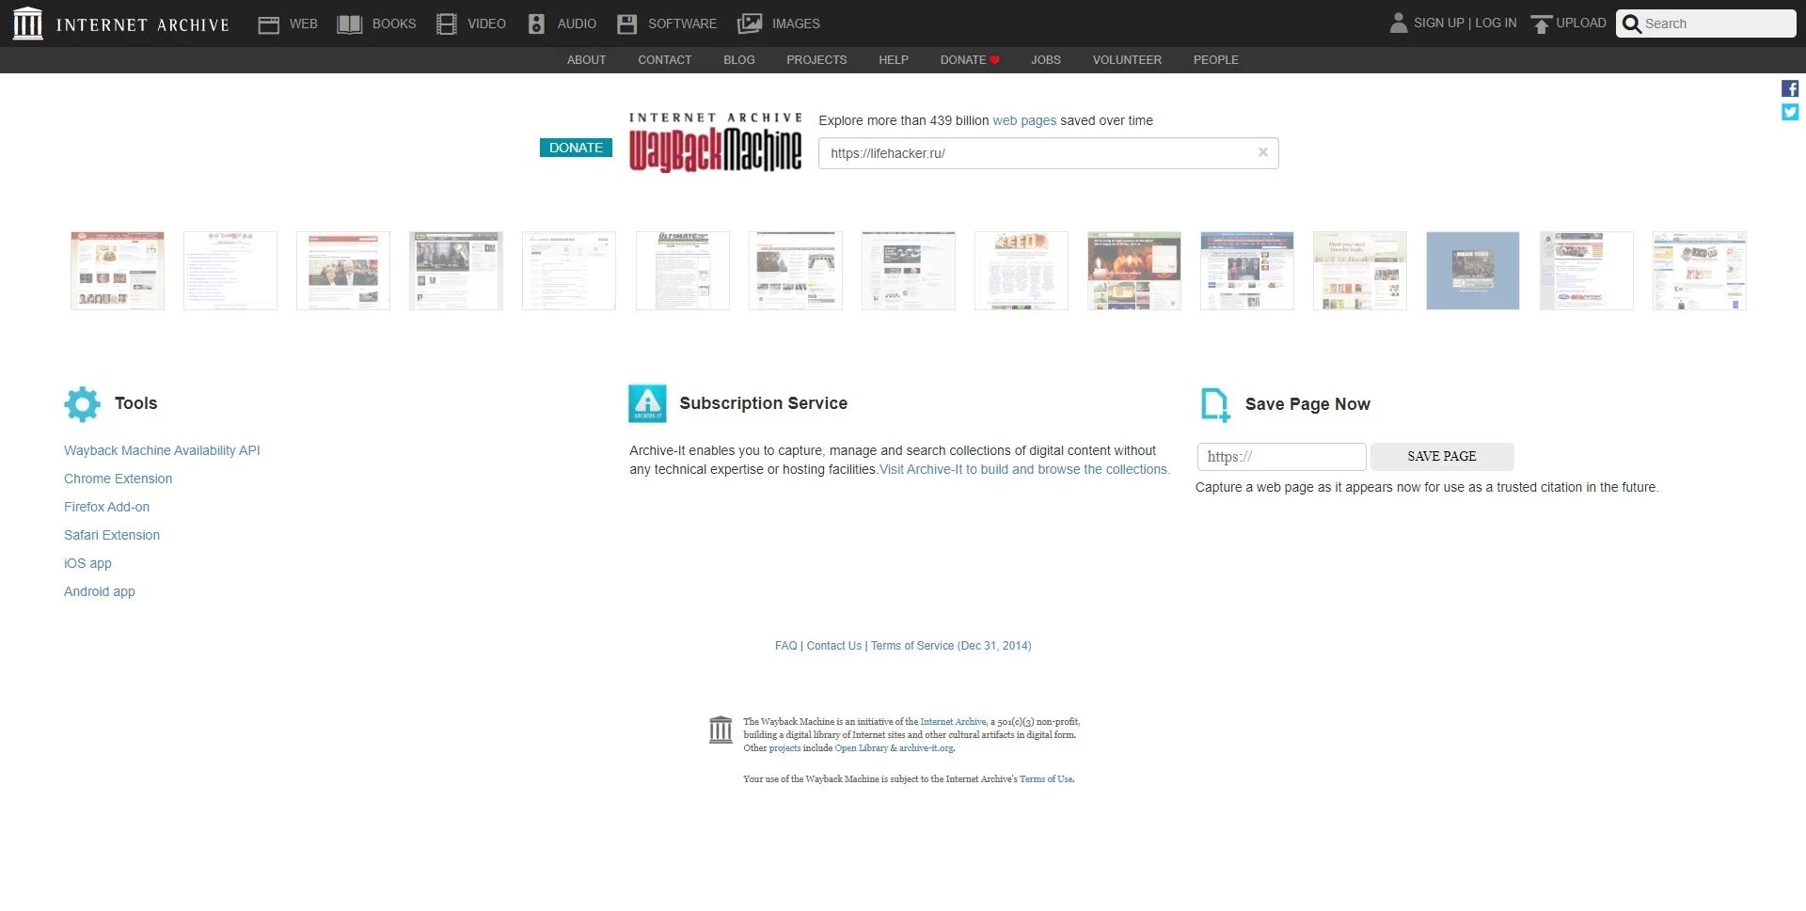This screenshot has width=1806, height=911.
Task: Open the Help menu item
Action: tap(894, 60)
